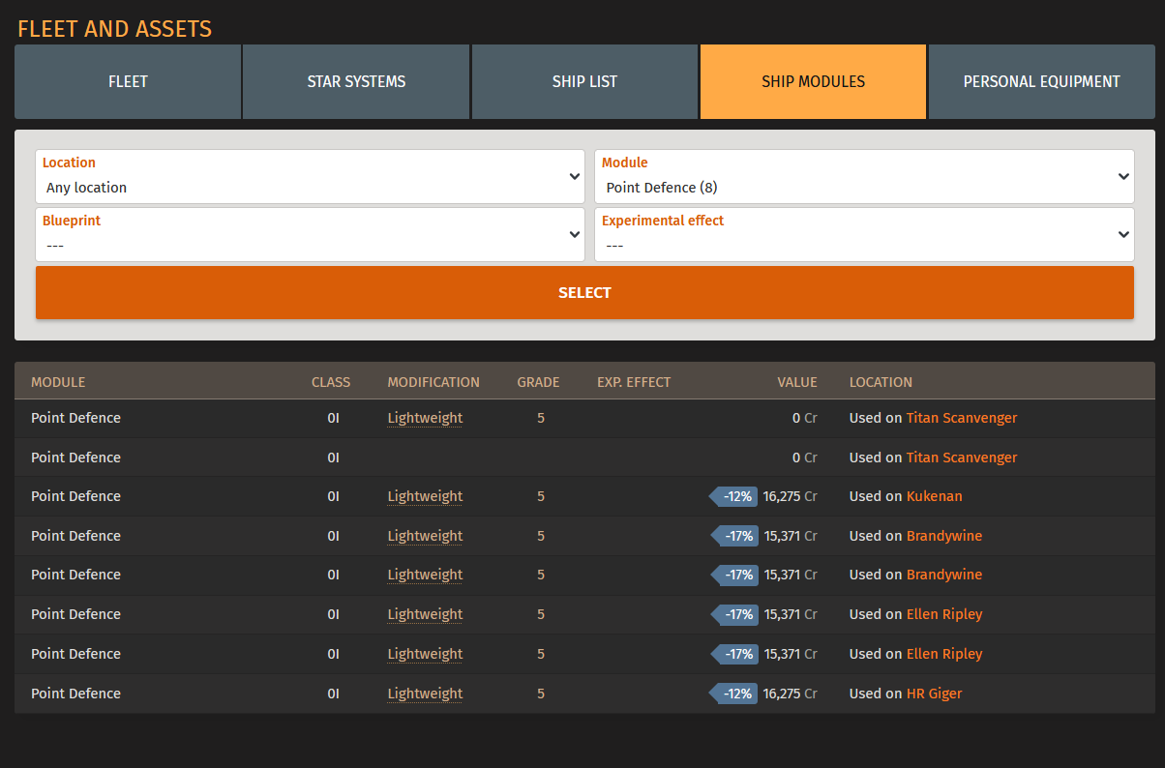Click Lightweight modification in the Kukenan row
Image resolution: width=1165 pixels, height=768 pixels.
point(425,496)
